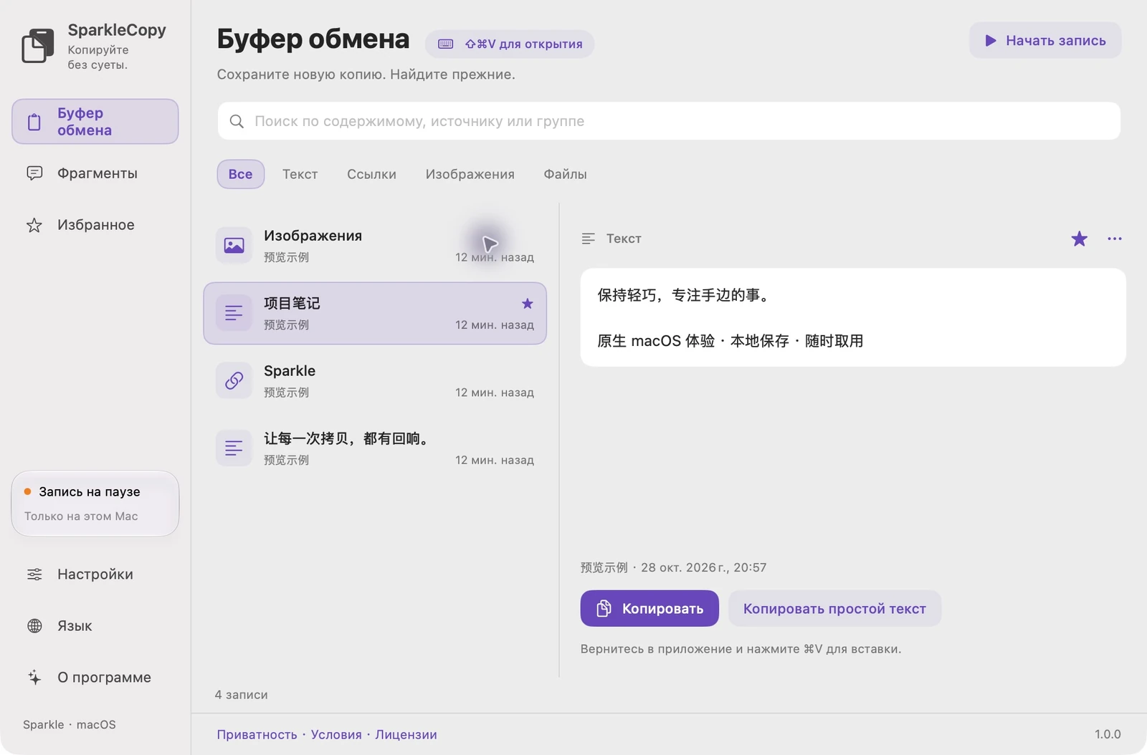1147x755 pixels.
Task: Click the play triangle in Начать запись
Action: point(991,41)
